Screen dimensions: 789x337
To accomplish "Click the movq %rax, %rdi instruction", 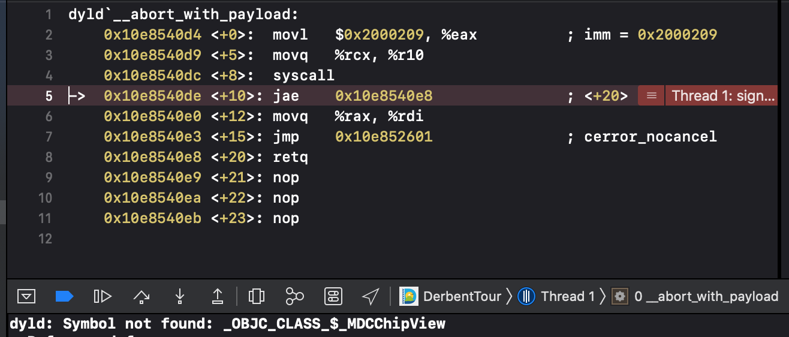I will 348,116.
